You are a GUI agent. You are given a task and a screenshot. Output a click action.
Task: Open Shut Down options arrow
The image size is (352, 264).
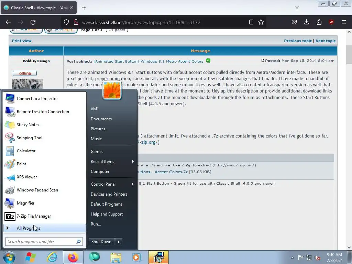pyautogui.click(x=119, y=242)
